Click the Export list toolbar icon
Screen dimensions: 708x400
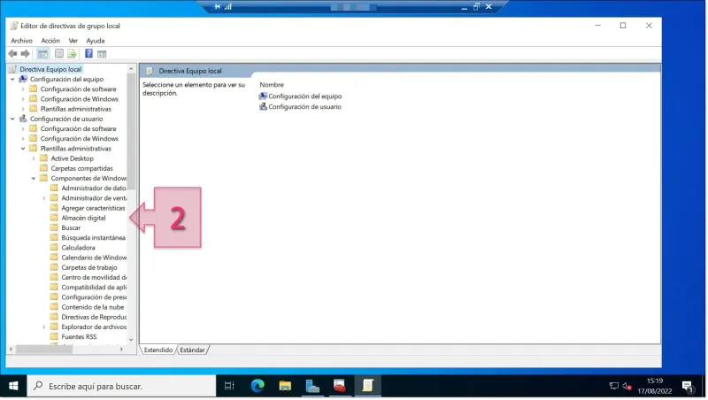click(x=72, y=54)
